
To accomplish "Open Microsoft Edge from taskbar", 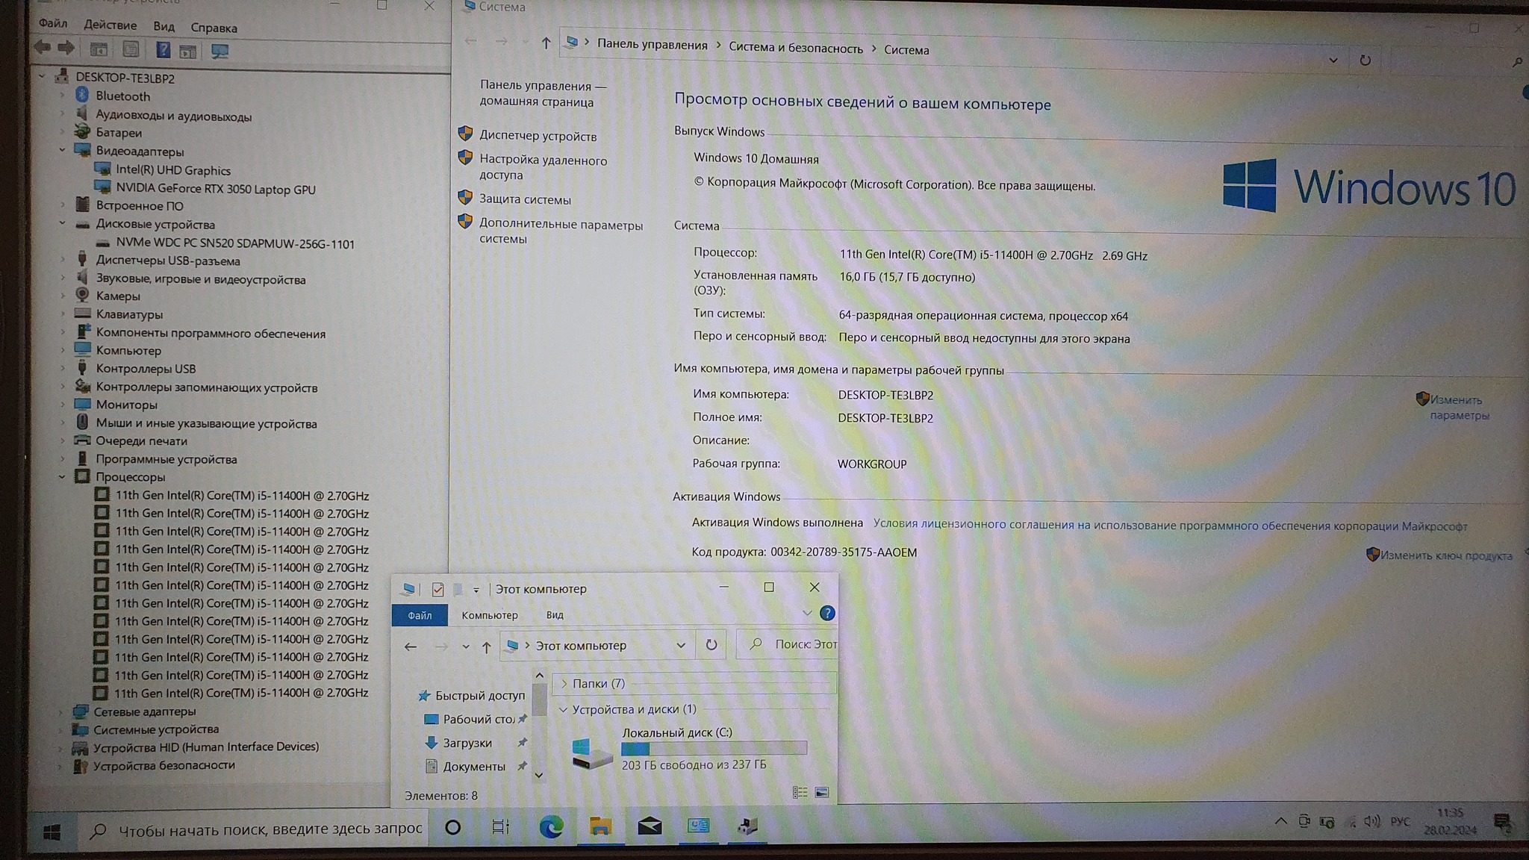I will pyautogui.click(x=551, y=826).
